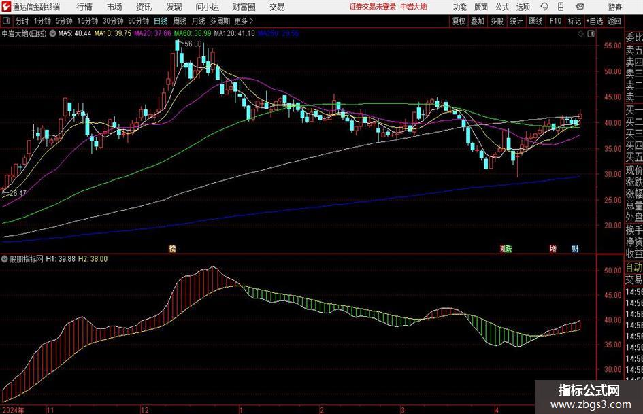This screenshot has width=643, height=414.
Task: Toggle the left sidebar panel icon
Action: (x=5, y=21)
